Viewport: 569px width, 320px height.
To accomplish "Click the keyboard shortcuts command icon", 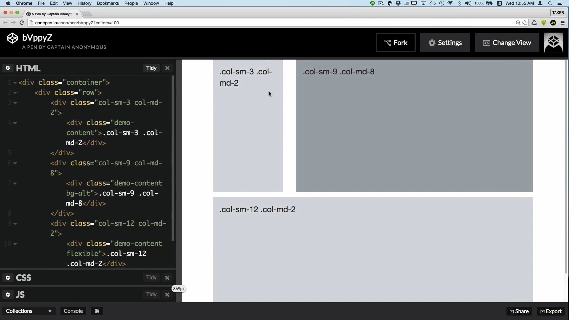I will point(97,311).
